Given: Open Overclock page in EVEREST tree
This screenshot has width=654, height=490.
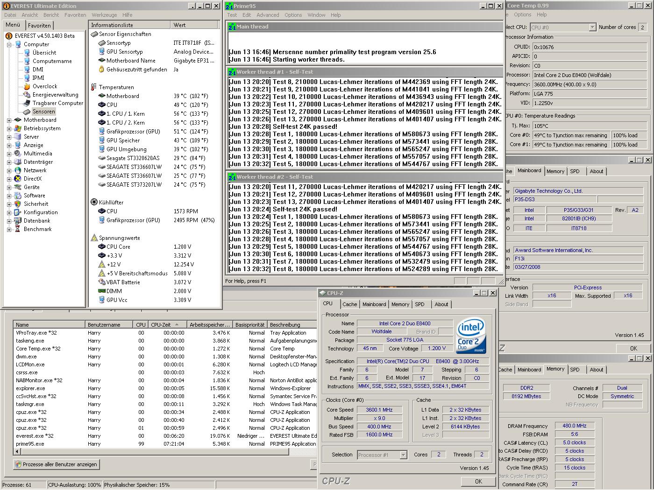Looking at the screenshot, I should (x=45, y=86).
